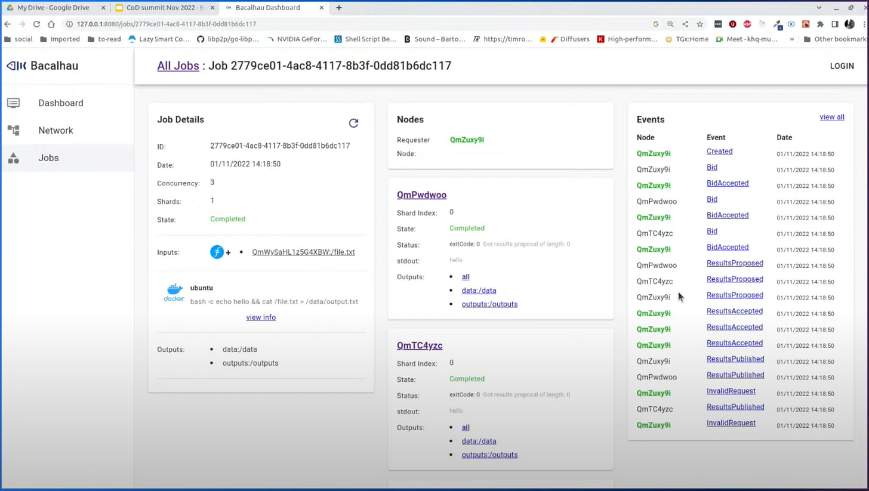Open the QmWySaHL1z5G4XBW:/file.txt input link

click(303, 252)
